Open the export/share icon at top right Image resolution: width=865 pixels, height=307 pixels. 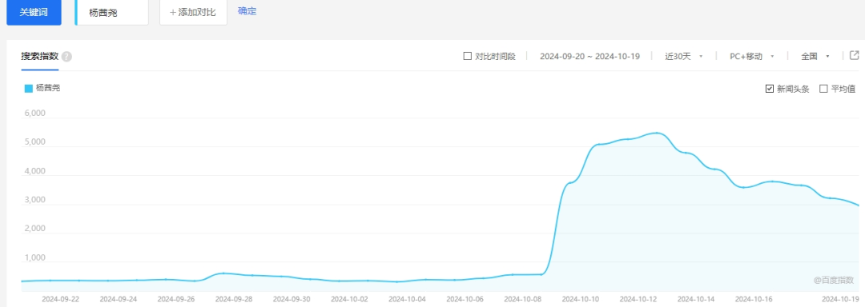tap(854, 56)
